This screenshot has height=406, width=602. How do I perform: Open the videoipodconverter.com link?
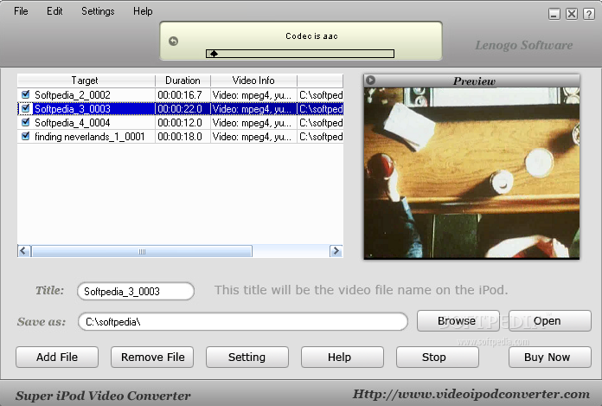tap(471, 395)
